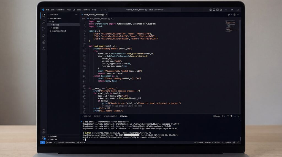Go back using the navigation arrow
The height and width of the screenshot is (157, 282).
101,10
